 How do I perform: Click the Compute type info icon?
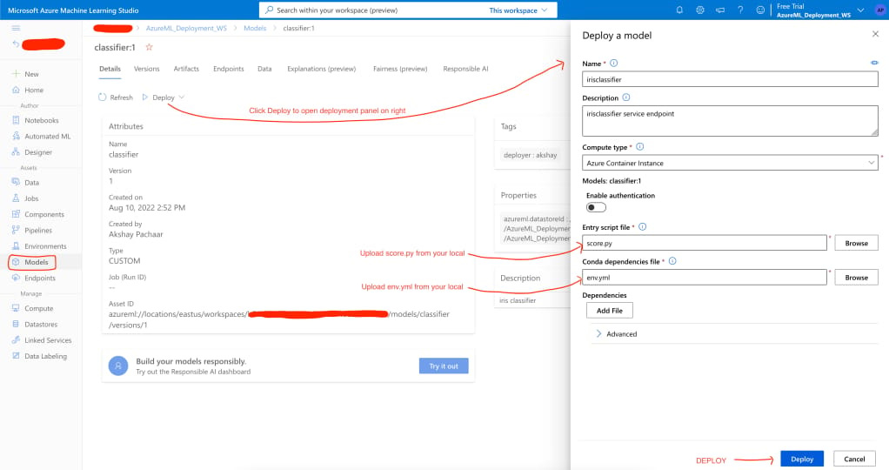(639, 146)
